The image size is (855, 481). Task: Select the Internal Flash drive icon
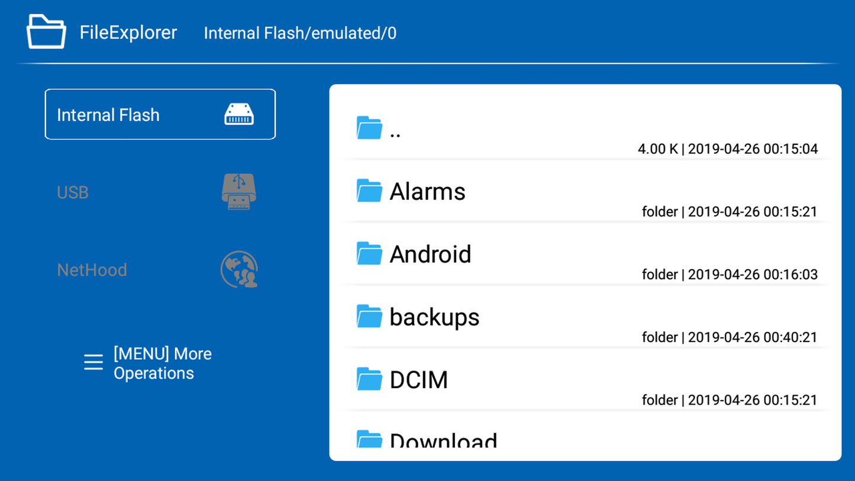(239, 114)
